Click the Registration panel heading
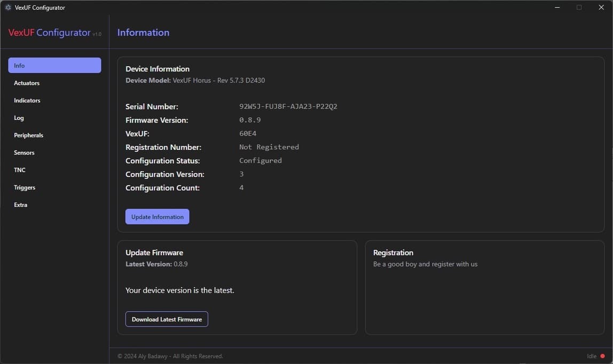The width and height of the screenshot is (613, 364). (x=393, y=253)
